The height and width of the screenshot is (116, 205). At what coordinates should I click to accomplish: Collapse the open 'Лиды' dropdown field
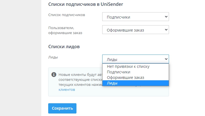click(x=135, y=59)
